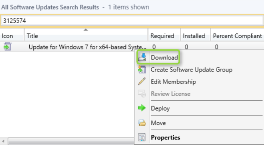Image resolution: width=264 pixels, height=145 pixels.
Task: Click the Required value 0 in the row
Action: (x=154, y=47)
